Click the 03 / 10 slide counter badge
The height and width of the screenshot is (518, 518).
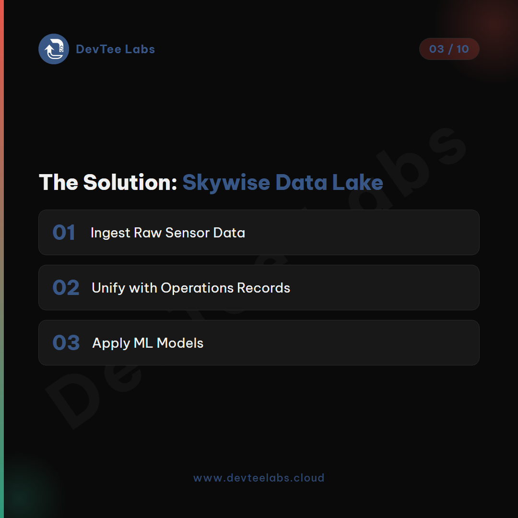point(449,49)
